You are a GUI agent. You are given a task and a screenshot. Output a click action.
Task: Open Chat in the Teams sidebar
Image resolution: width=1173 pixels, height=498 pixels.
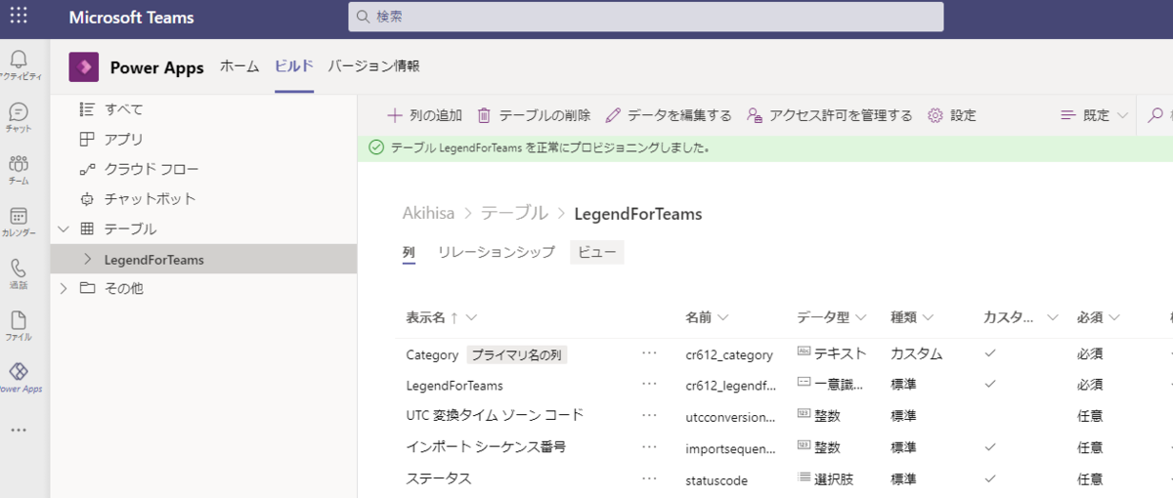point(19,116)
